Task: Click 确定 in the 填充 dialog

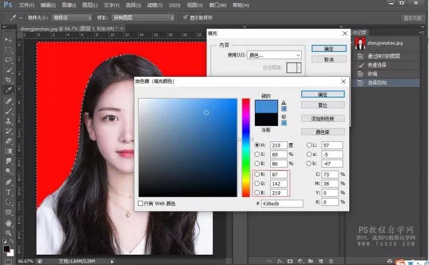Action: [329, 49]
